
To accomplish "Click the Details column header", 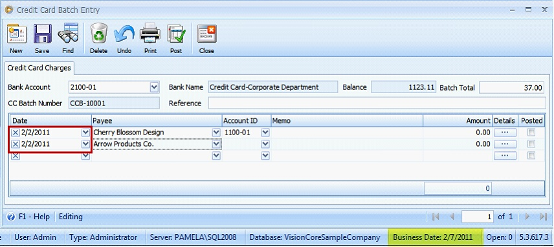I will (x=505, y=121).
